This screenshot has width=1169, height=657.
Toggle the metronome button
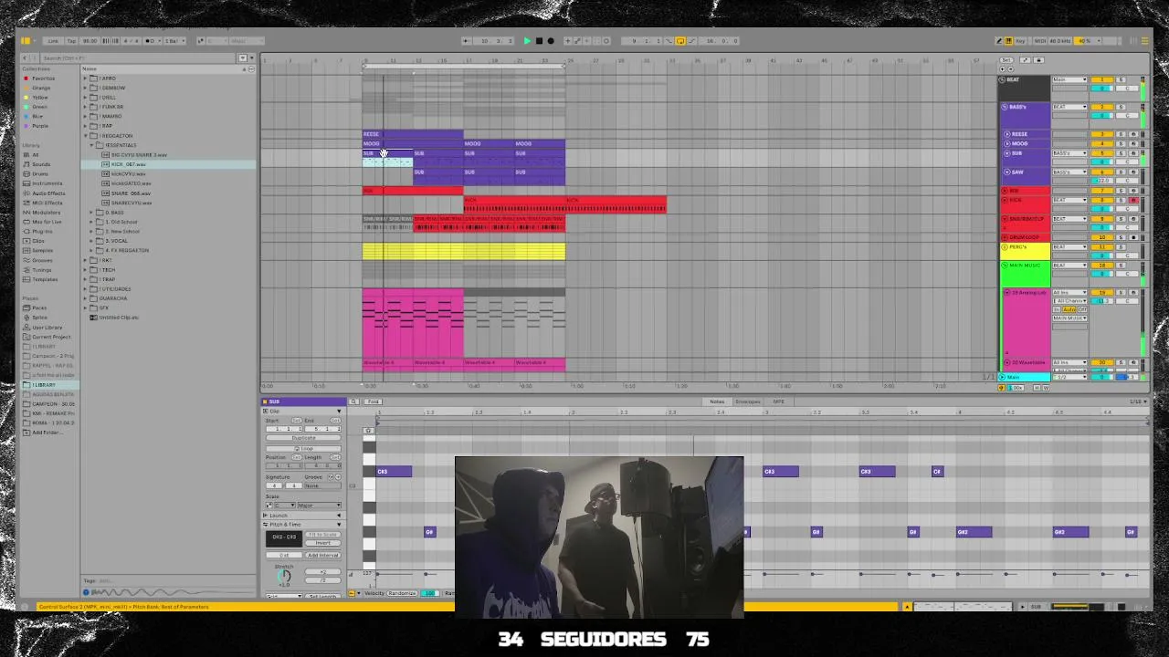151,41
